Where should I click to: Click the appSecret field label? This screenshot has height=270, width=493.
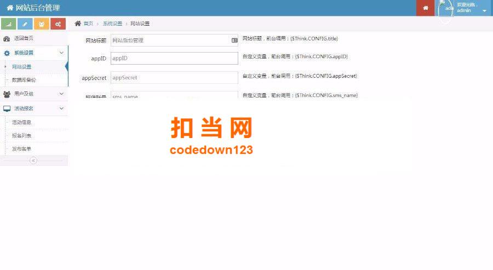[x=94, y=78]
